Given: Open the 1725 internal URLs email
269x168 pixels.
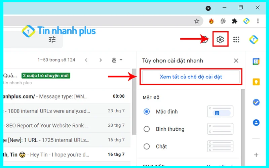Looking at the screenshot, I should point(67,140).
